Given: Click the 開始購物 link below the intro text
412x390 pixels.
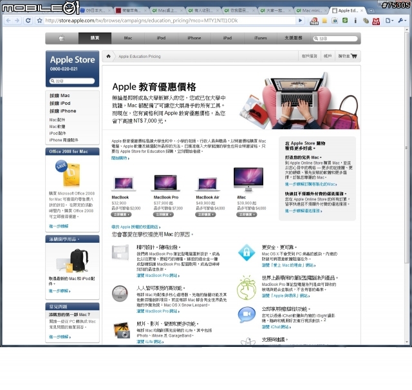Looking at the screenshot, I should [120, 158].
